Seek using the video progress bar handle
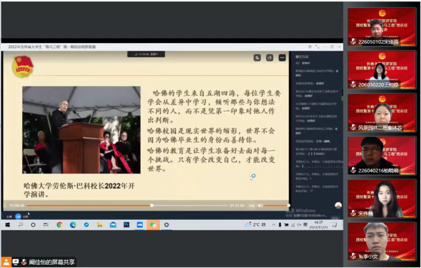This screenshot has width=421, height=268. [x=152, y=205]
